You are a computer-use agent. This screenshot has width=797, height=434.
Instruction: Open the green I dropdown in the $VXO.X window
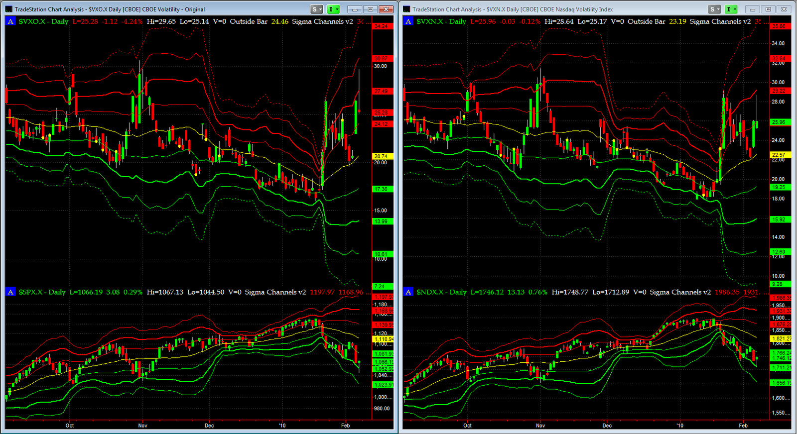[x=333, y=9]
